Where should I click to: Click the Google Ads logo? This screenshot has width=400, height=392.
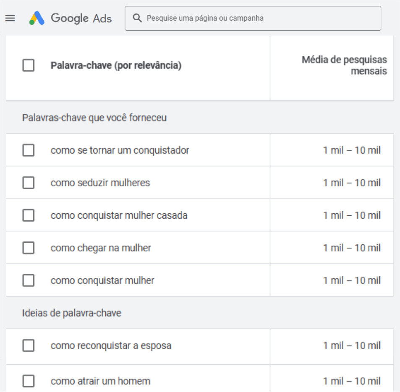coord(71,18)
